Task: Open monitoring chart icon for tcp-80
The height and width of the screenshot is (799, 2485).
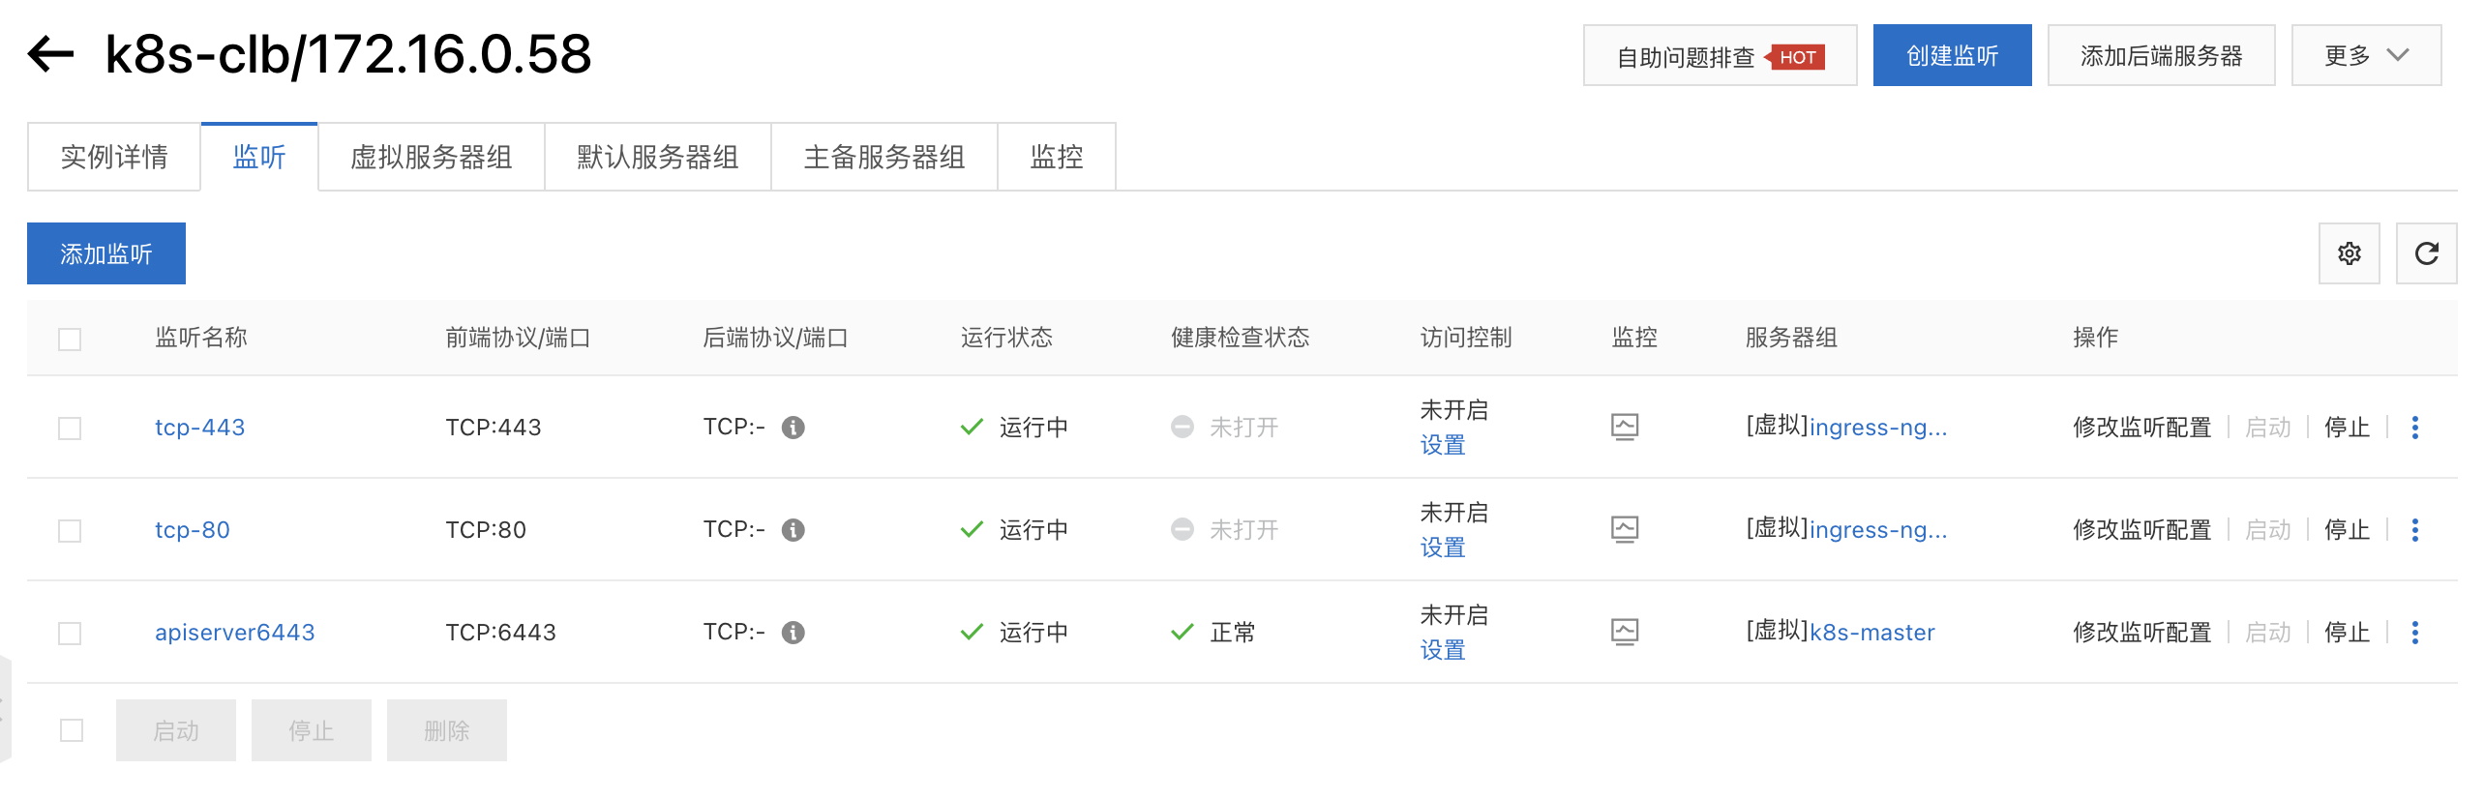Action: [x=1625, y=529]
